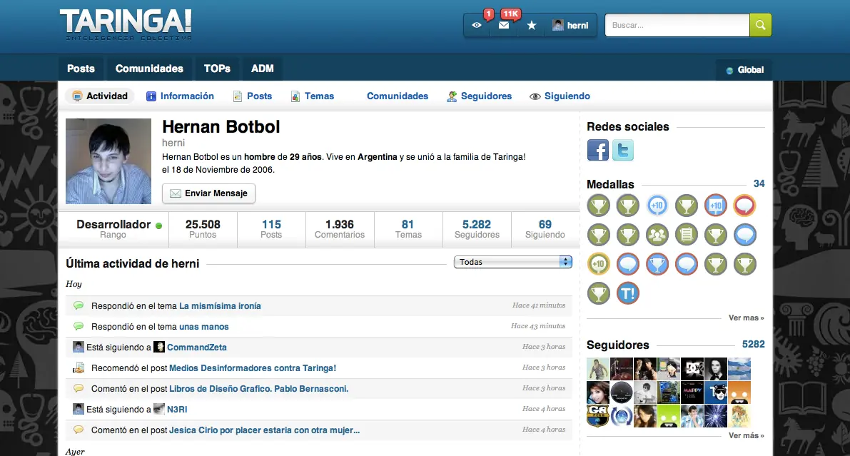This screenshot has width=850, height=456.
Task: Switch to the Comunidades profile tab
Action: (x=398, y=96)
